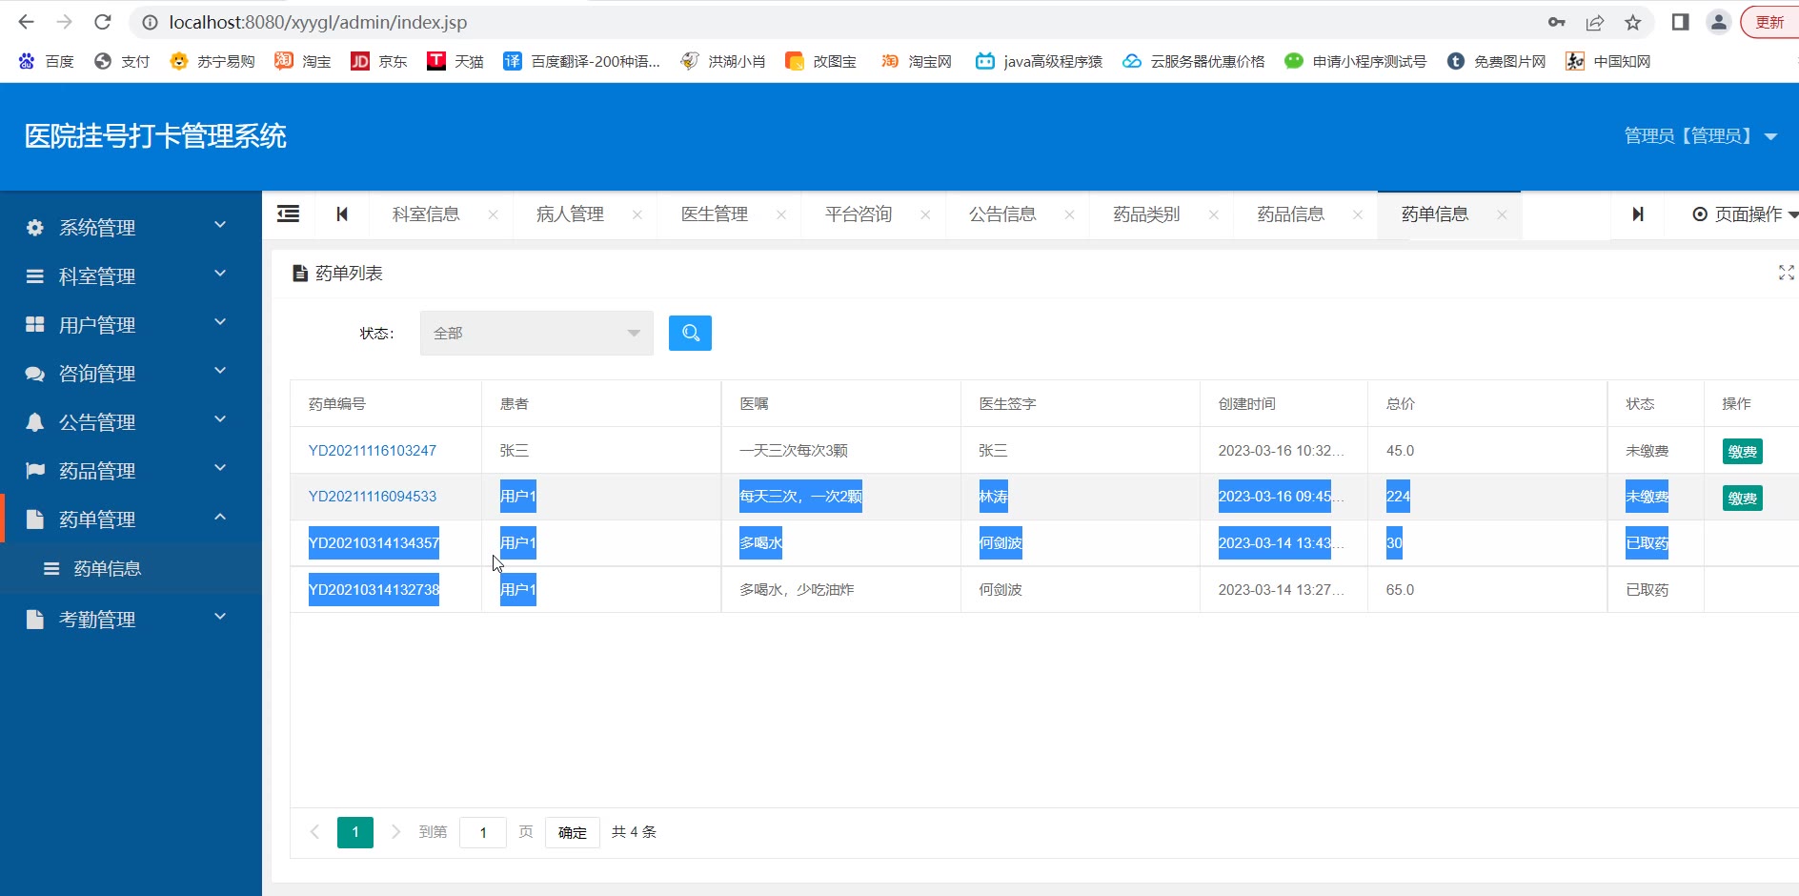Open the 天猫 bookmark

[x=455, y=61]
